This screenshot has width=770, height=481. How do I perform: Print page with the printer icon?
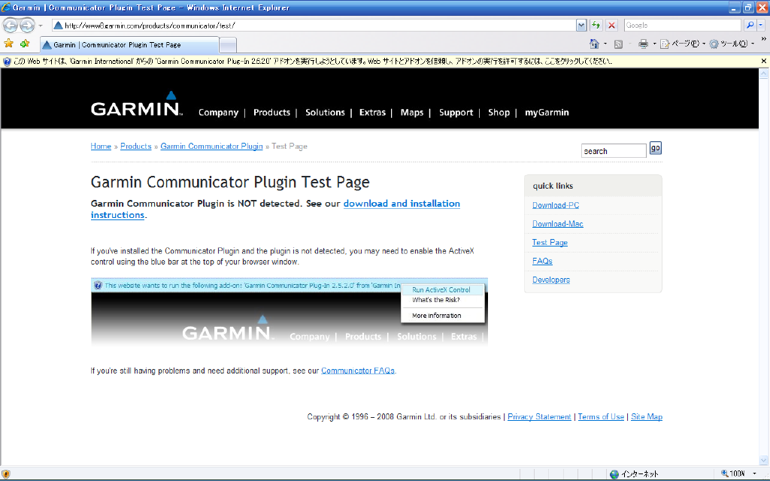tap(643, 44)
